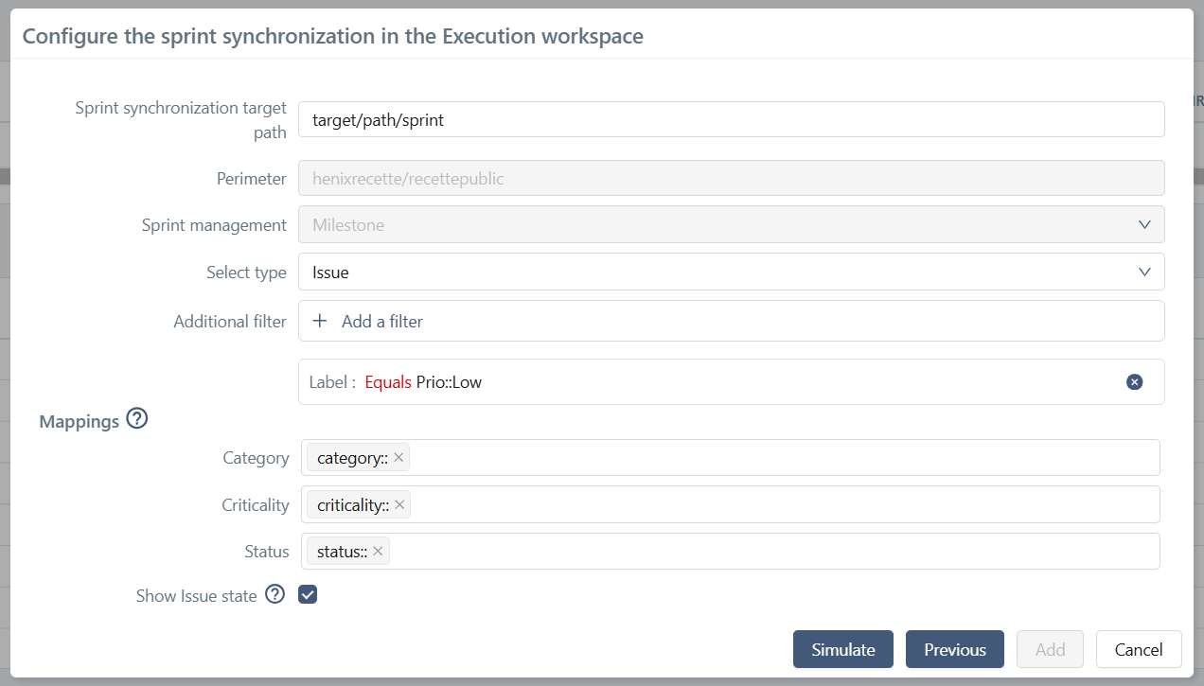Click the Sprint synchronization target path field

729,118
